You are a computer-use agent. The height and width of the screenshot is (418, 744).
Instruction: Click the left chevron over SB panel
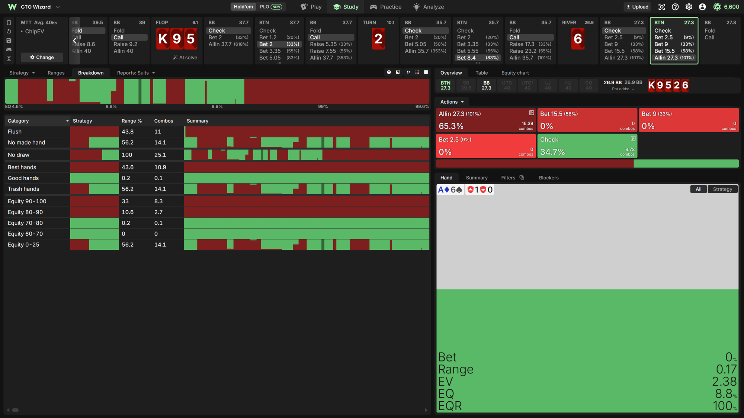[x=74, y=40]
